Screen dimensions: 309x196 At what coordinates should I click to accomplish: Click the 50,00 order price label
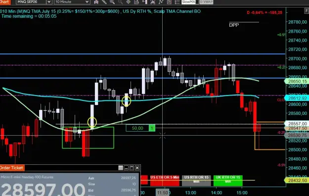[x=137, y=128]
